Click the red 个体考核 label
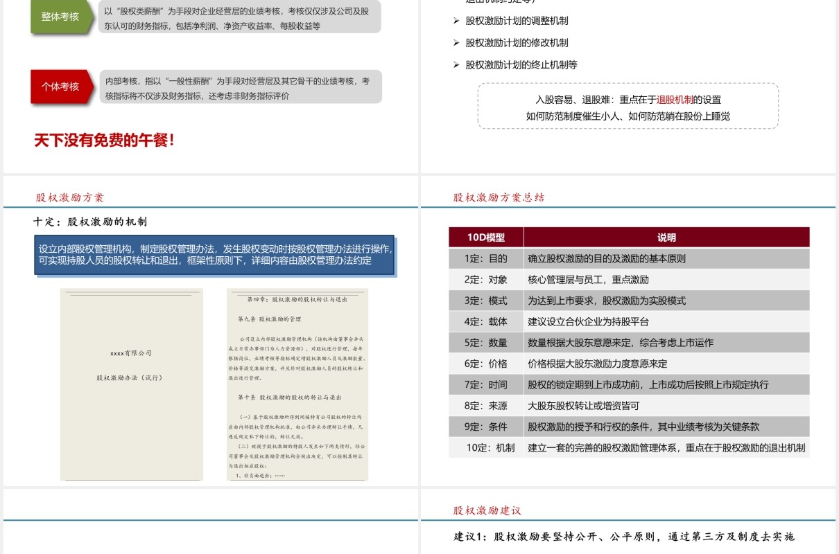The image size is (839, 554). pos(60,87)
